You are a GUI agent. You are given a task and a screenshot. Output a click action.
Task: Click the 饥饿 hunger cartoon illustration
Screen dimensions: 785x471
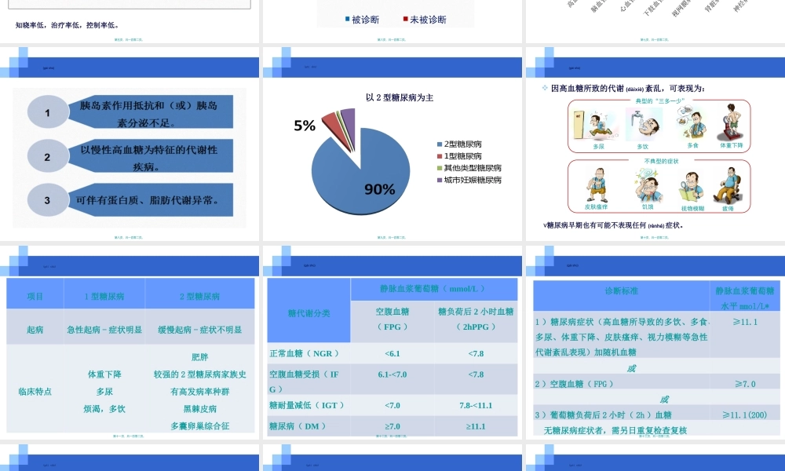[647, 185]
